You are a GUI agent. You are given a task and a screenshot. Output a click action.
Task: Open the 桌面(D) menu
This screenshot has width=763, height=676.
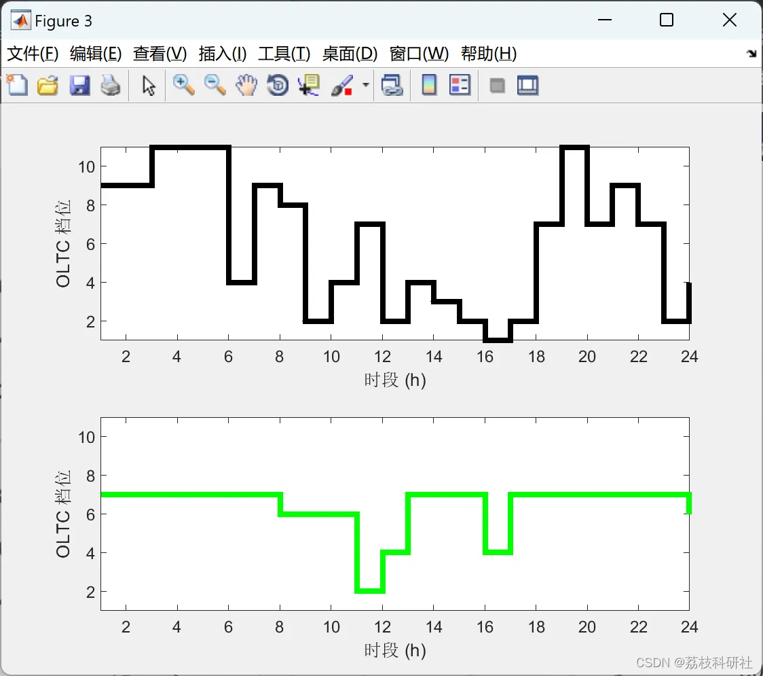point(350,54)
